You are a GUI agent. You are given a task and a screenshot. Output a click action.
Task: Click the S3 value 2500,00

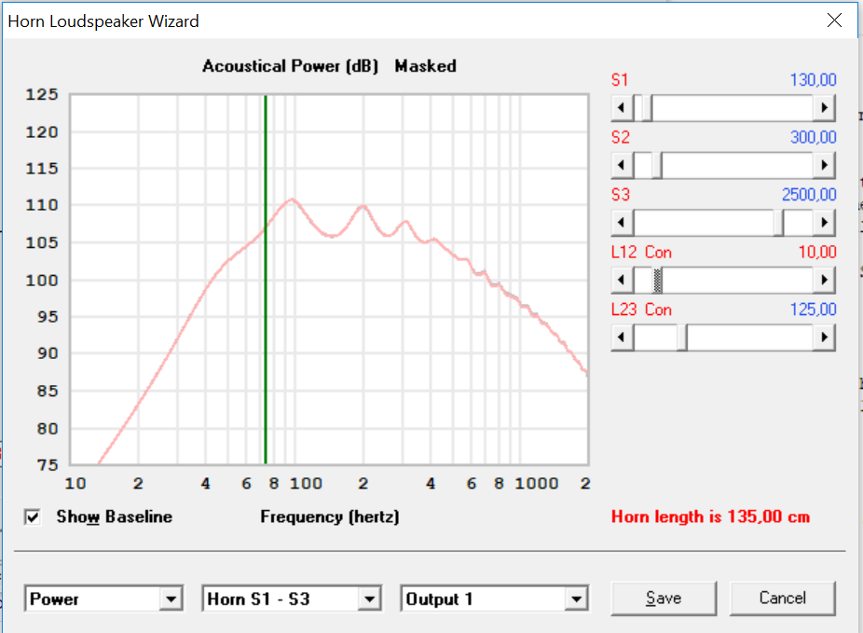[809, 195]
